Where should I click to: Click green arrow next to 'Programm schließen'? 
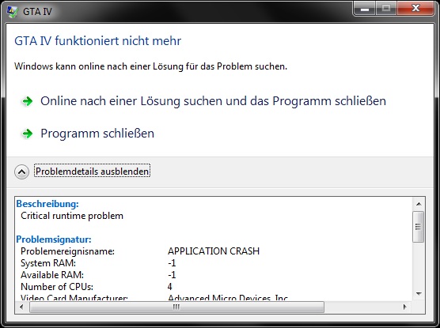pyautogui.click(x=27, y=134)
